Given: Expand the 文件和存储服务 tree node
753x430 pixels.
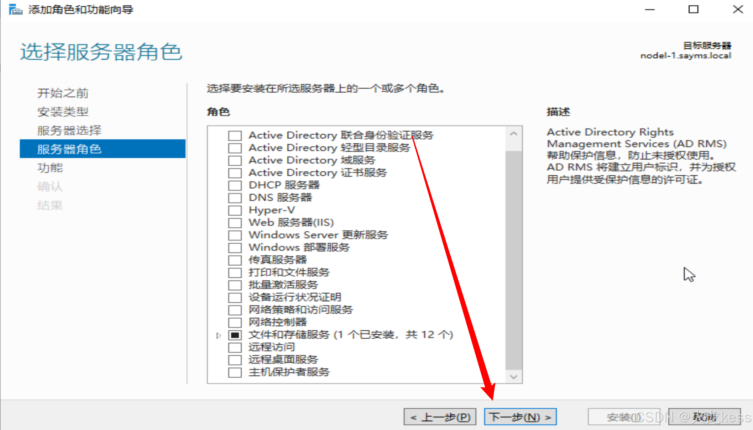Looking at the screenshot, I should (x=219, y=335).
